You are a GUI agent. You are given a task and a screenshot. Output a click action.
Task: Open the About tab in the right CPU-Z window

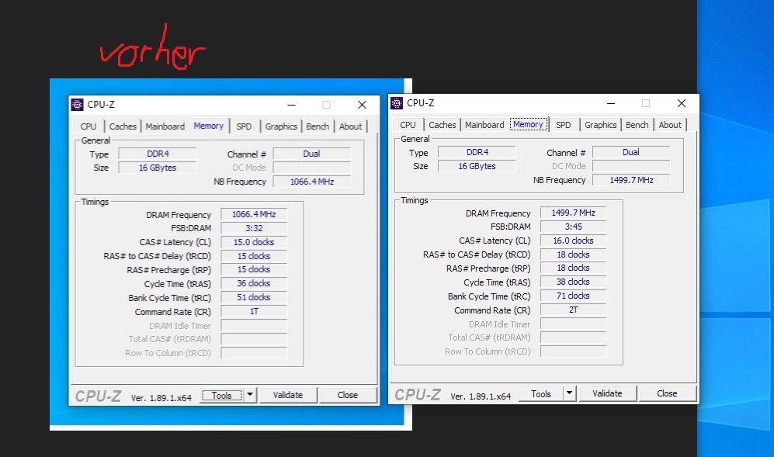pos(670,125)
